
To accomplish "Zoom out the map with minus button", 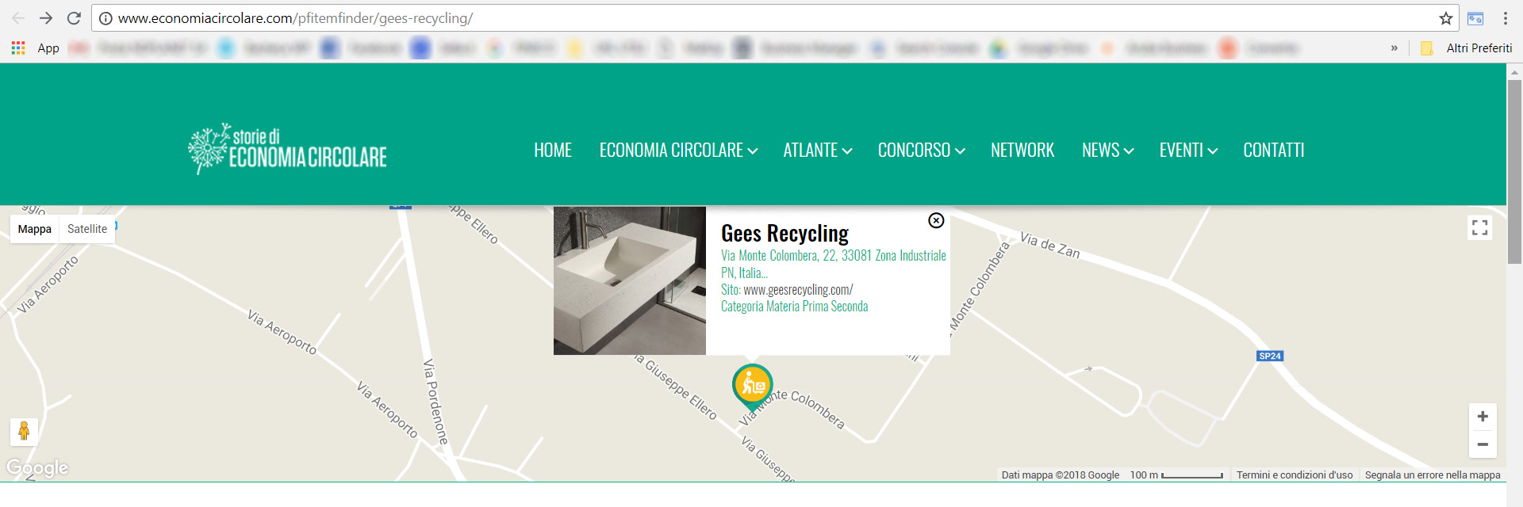I will click(x=1483, y=444).
